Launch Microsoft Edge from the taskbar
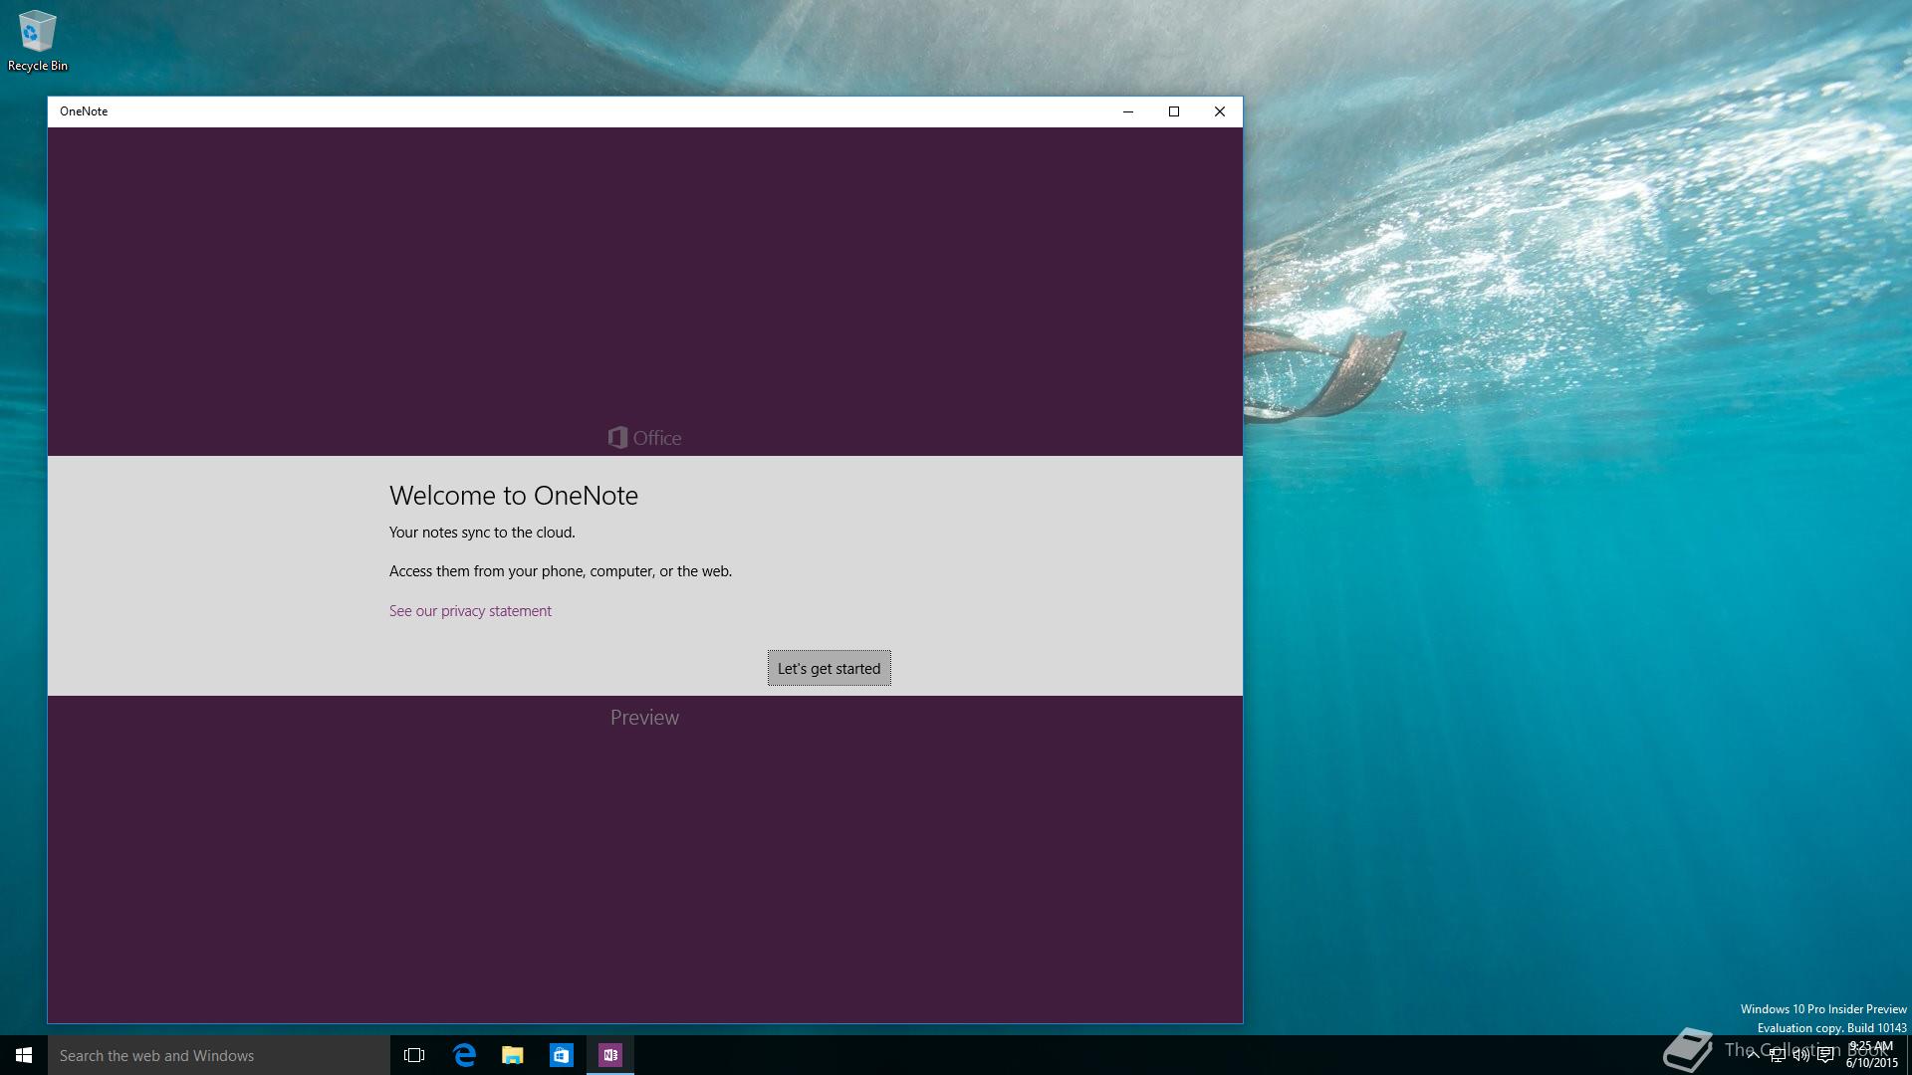The image size is (1912, 1075). click(464, 1055)
